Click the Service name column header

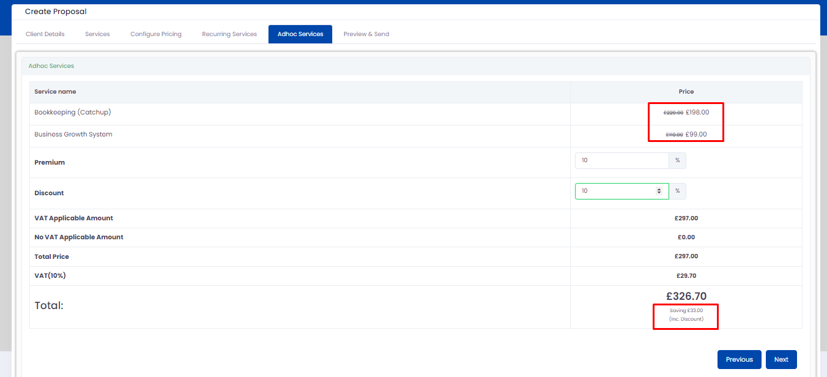(x=55, y=91)
